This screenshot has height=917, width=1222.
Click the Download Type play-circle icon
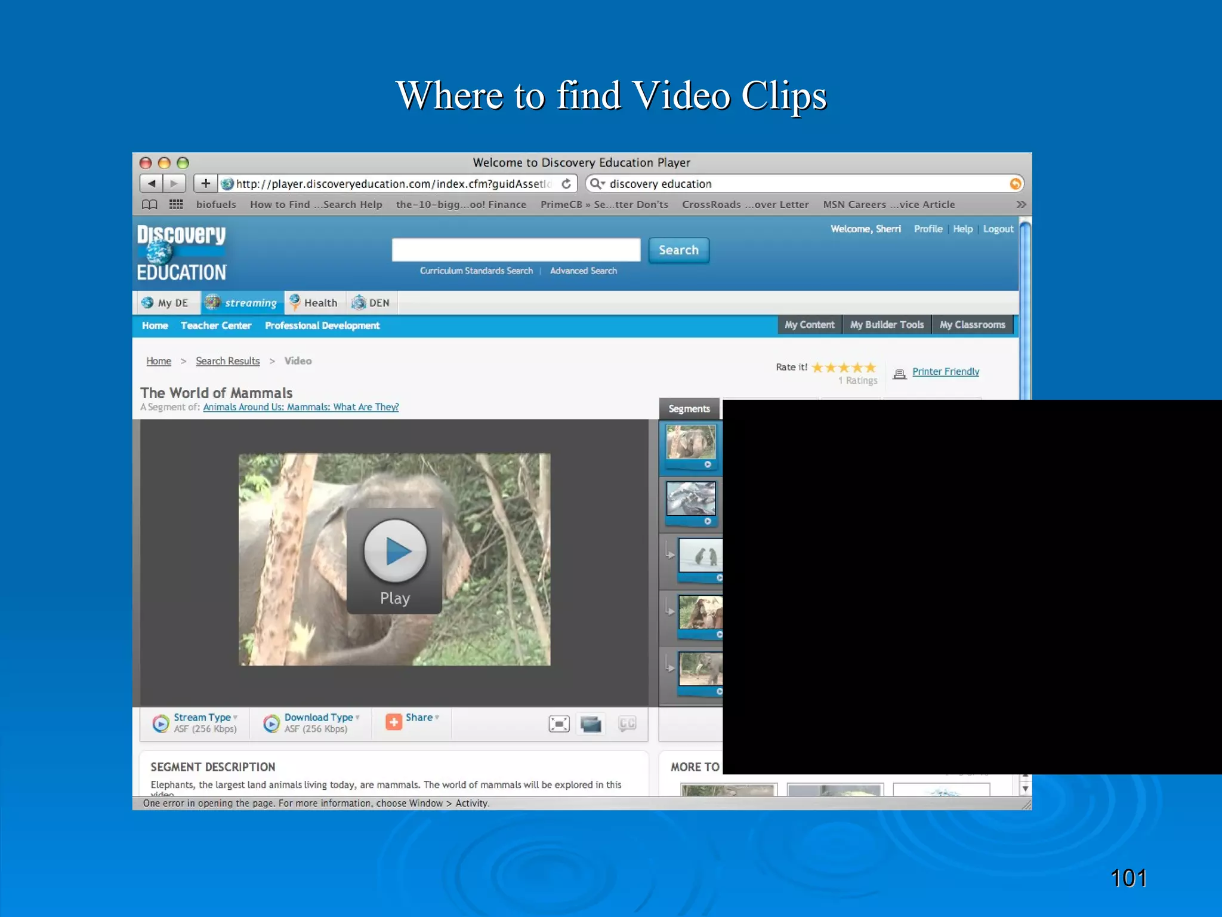pos(271,724)
